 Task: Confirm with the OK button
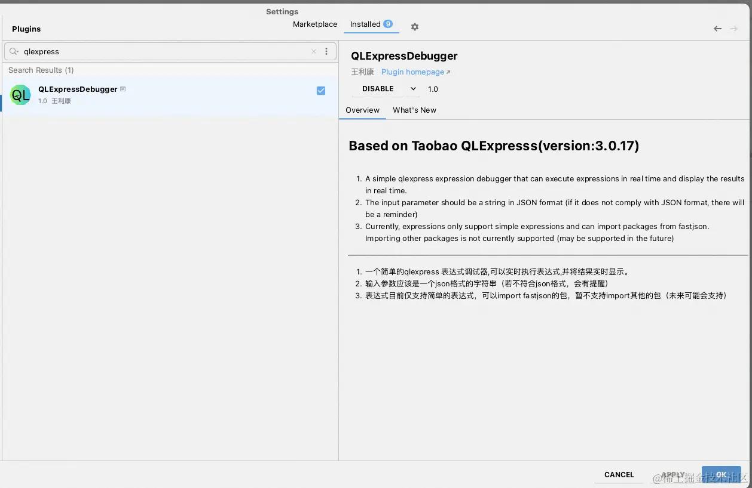pos(722,475)
